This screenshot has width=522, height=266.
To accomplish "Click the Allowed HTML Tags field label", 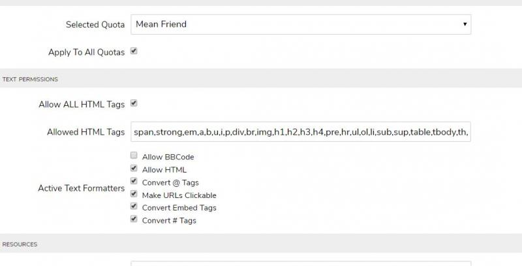I will point(85,132).
